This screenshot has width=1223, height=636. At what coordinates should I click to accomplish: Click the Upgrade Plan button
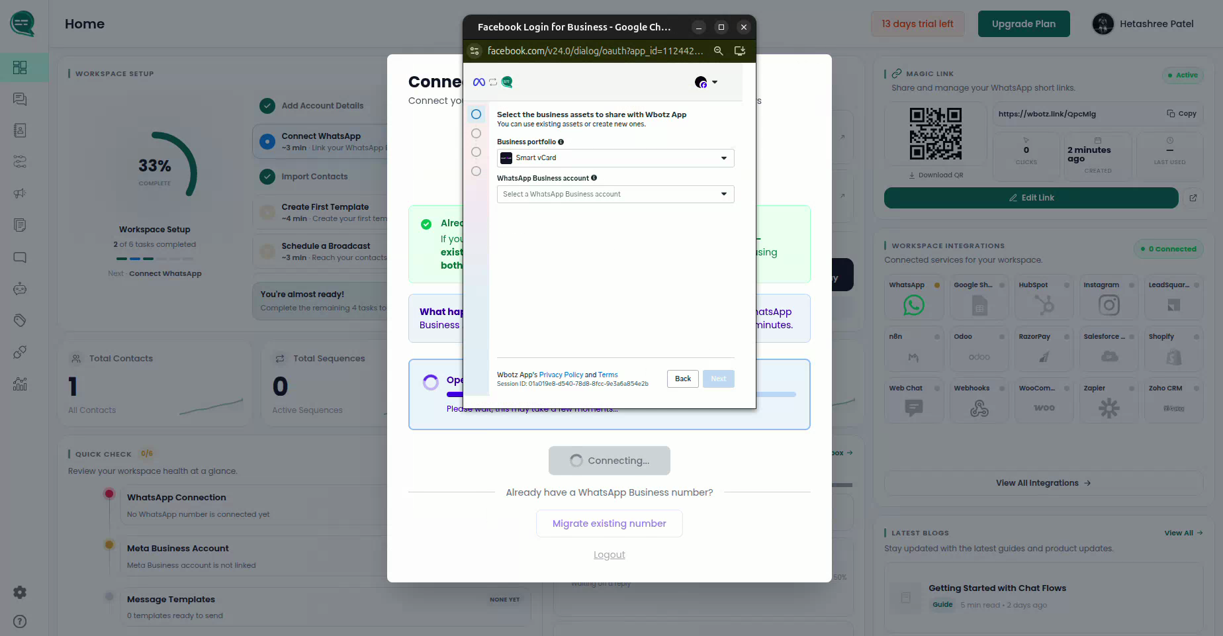[1024, 24]
